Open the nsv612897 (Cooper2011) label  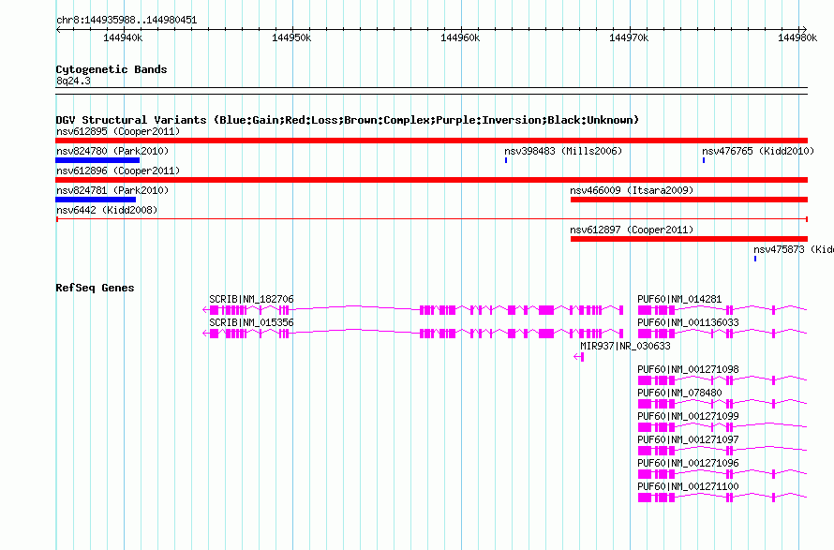pyautogui.click(x=632, y=230)
